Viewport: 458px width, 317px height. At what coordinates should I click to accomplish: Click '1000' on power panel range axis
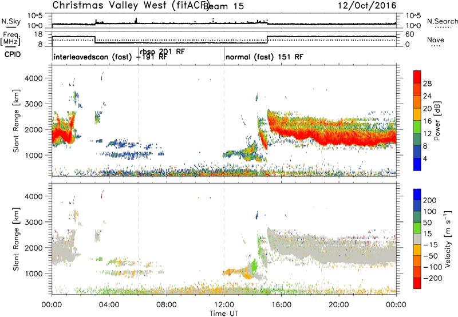33,155
